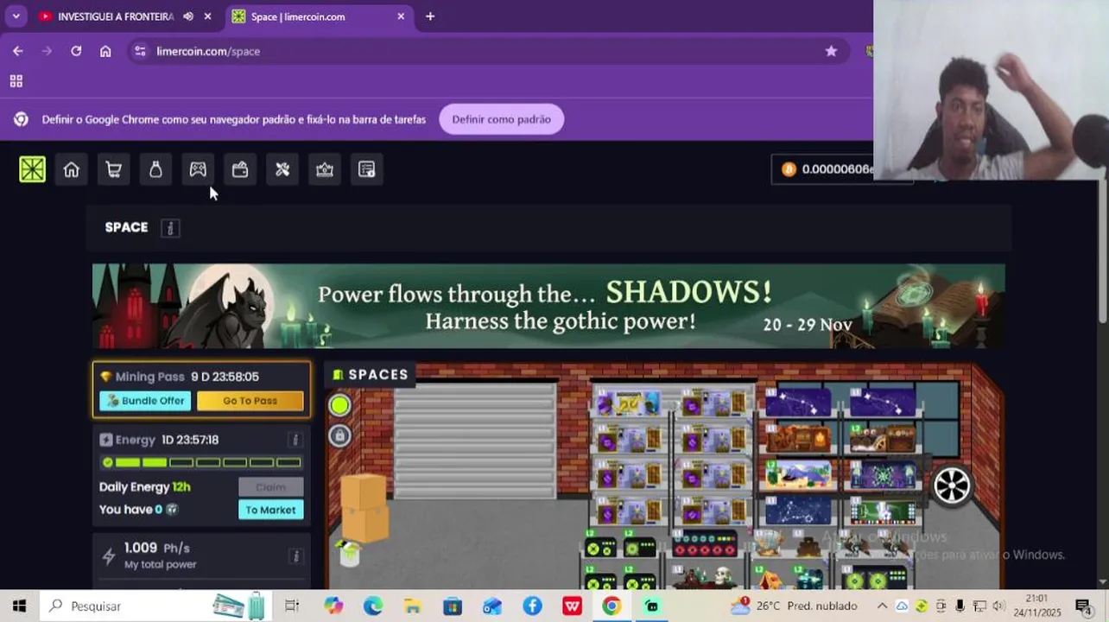The image size is (1109, 622).
Task: Click the Mining Pass countdown timer text
Action: tap(225, 377)
